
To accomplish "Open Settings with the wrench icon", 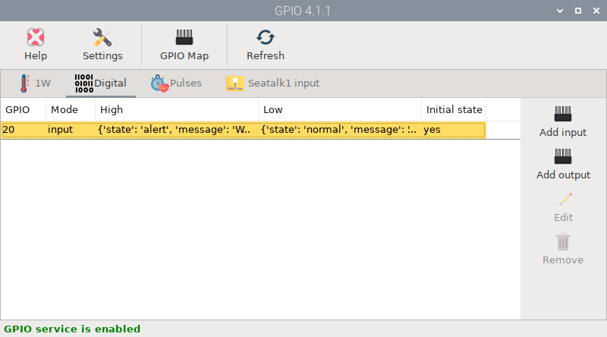I will [x=102, y=38].
